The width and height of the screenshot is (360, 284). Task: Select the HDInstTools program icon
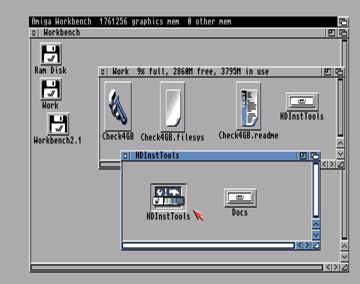[168, 197]
